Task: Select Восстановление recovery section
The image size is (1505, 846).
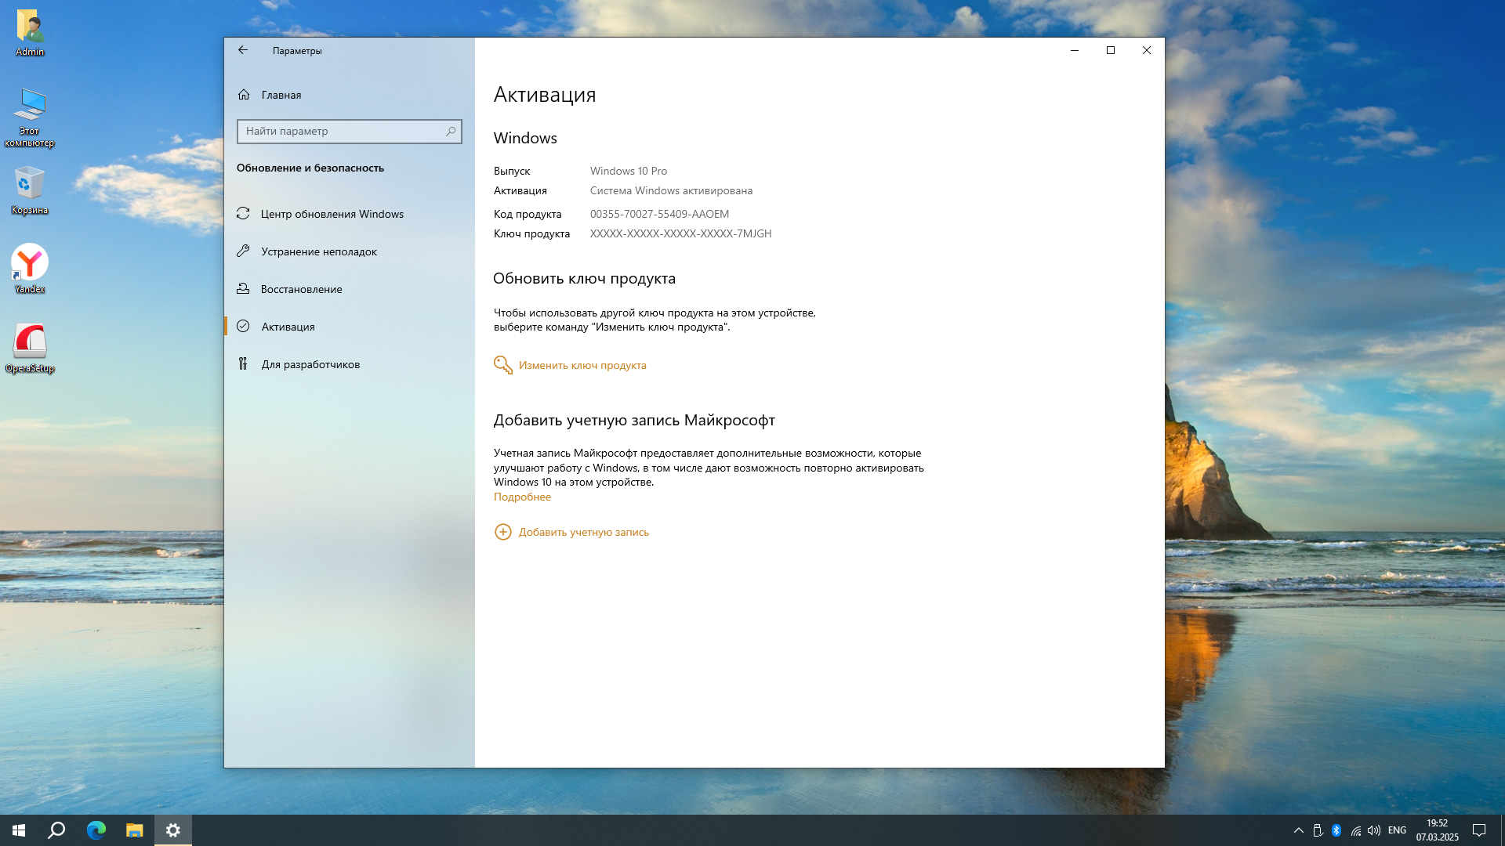Action: (301, 289)
